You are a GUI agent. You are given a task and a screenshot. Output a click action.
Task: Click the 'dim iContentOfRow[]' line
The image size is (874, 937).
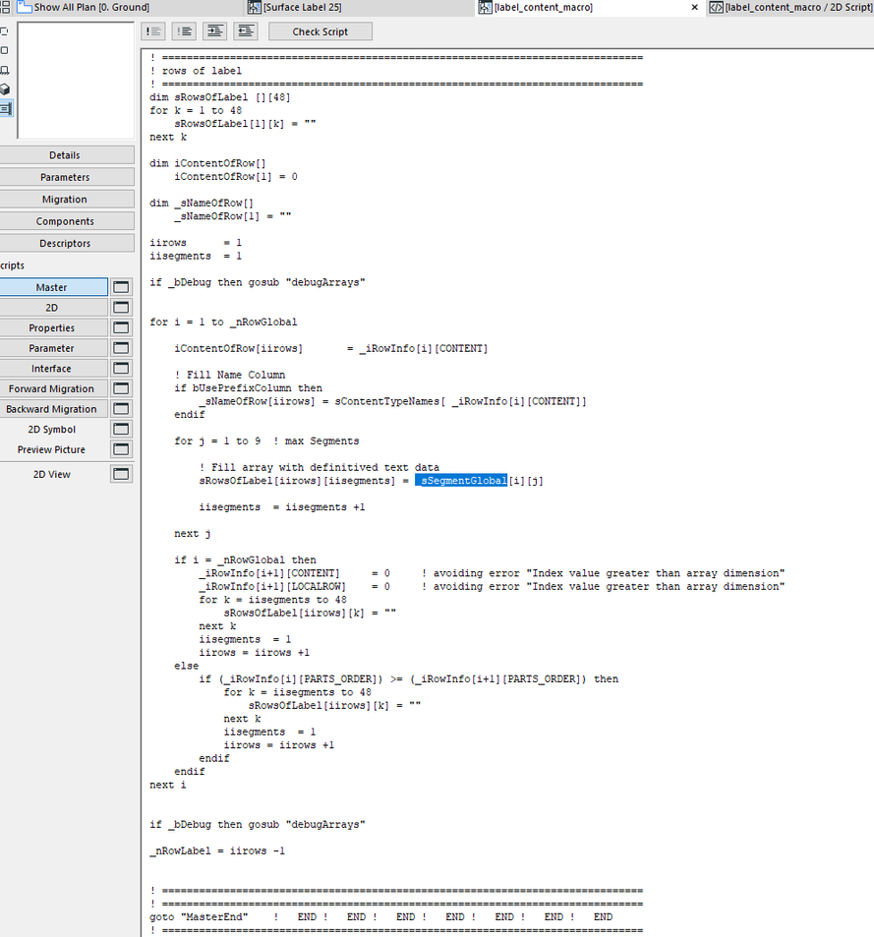tap(207, 164)
